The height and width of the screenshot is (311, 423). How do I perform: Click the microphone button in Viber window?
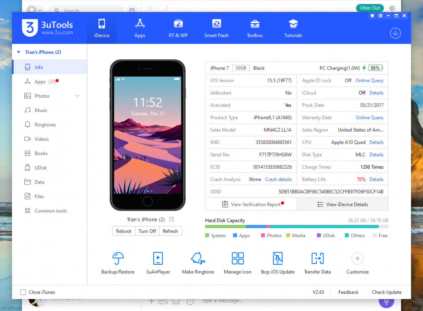tap(386, 301)
